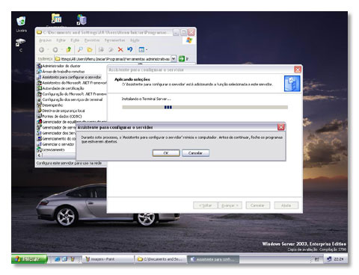Open the Ferramentas menu

[x=114, y=40]
